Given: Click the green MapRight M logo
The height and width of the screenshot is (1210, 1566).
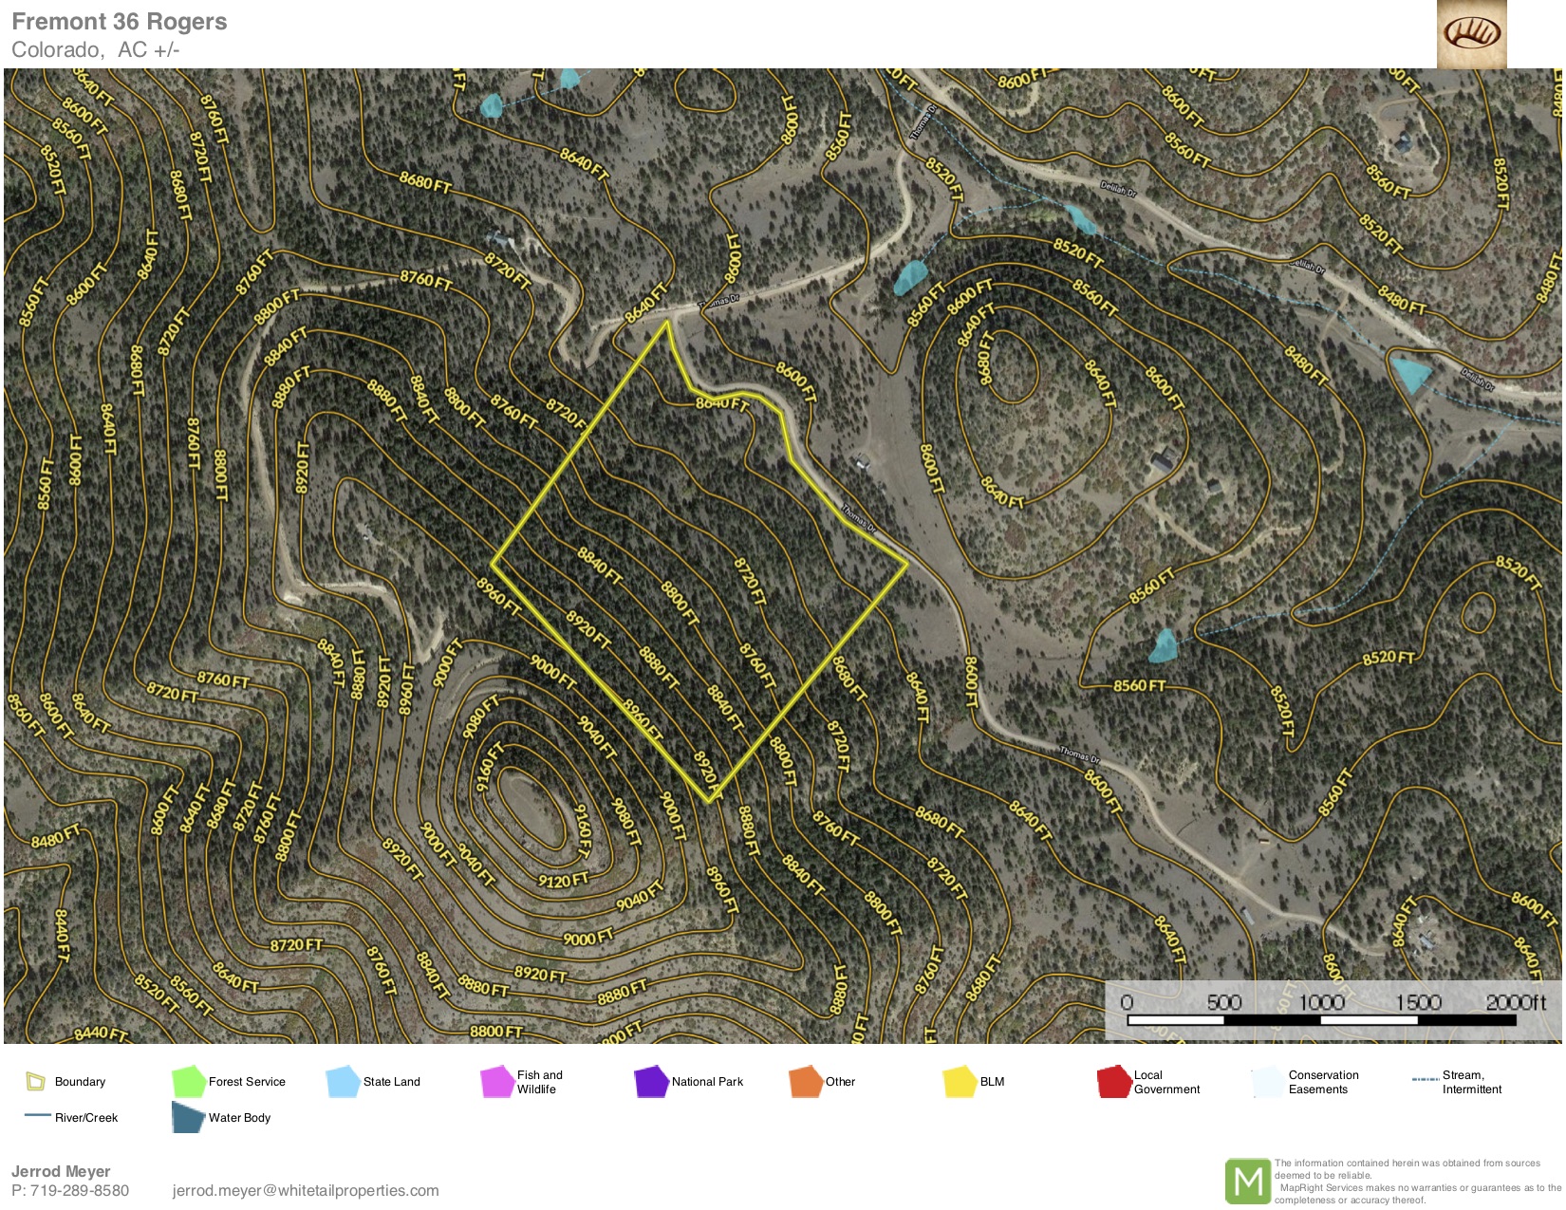Looking at the screenshot, I should point(1247,1182).
